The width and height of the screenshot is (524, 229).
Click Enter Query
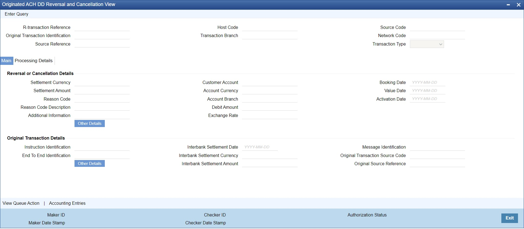16,14
